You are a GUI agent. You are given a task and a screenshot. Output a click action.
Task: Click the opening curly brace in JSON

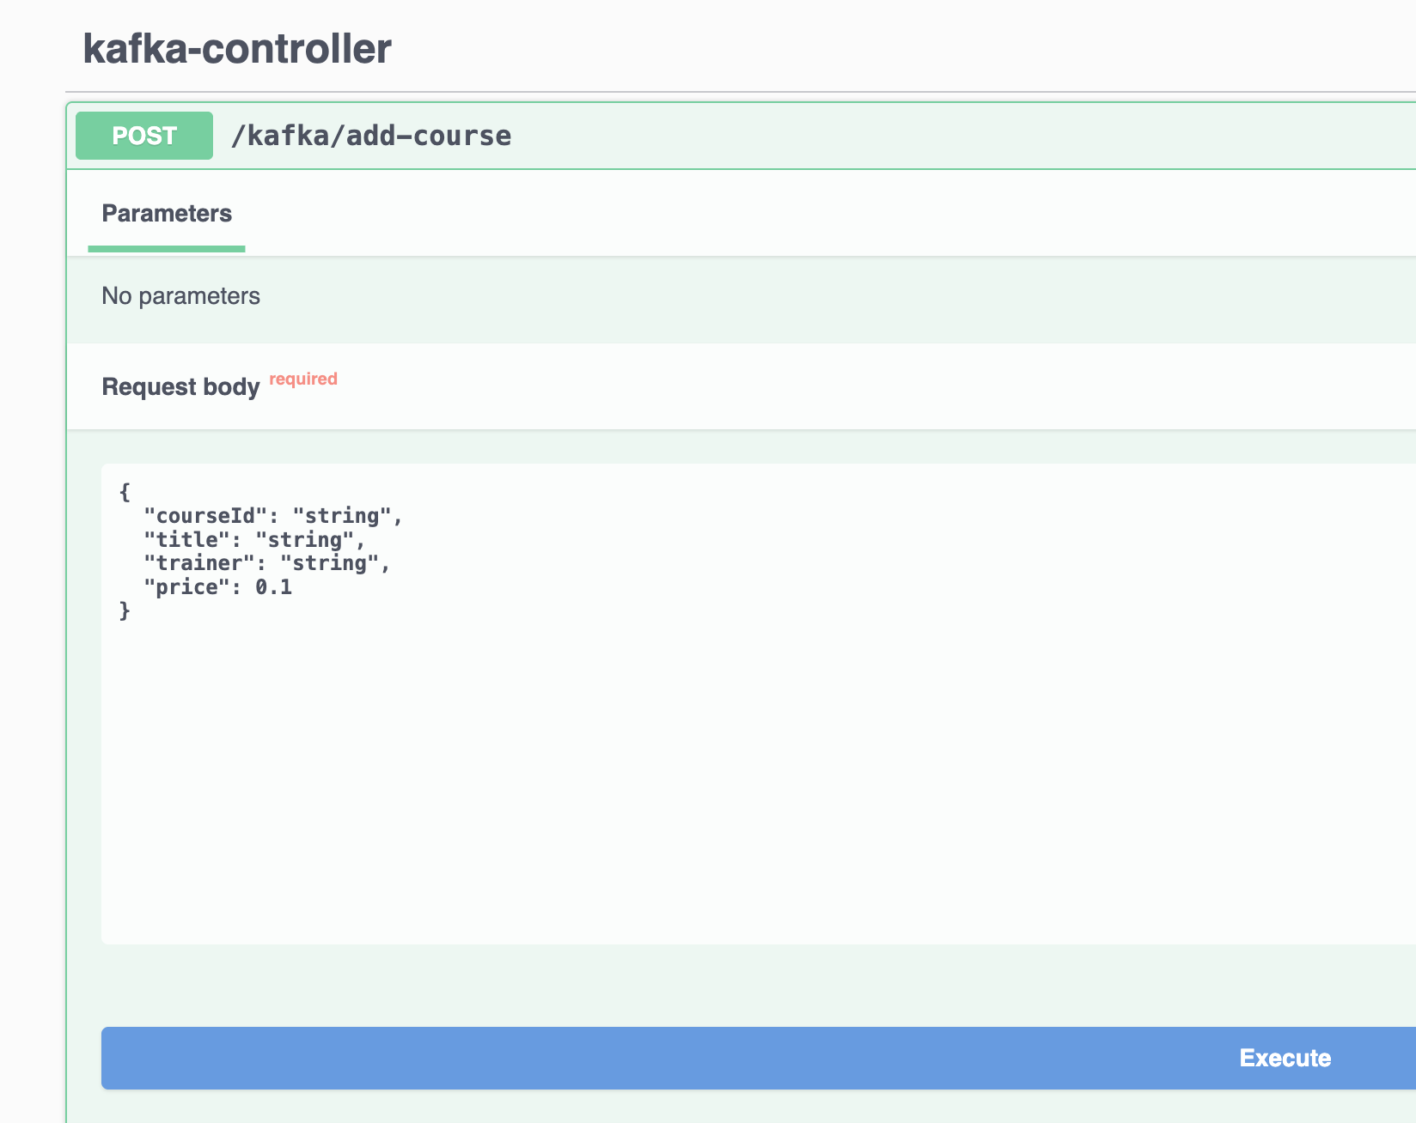pos(125,492)
